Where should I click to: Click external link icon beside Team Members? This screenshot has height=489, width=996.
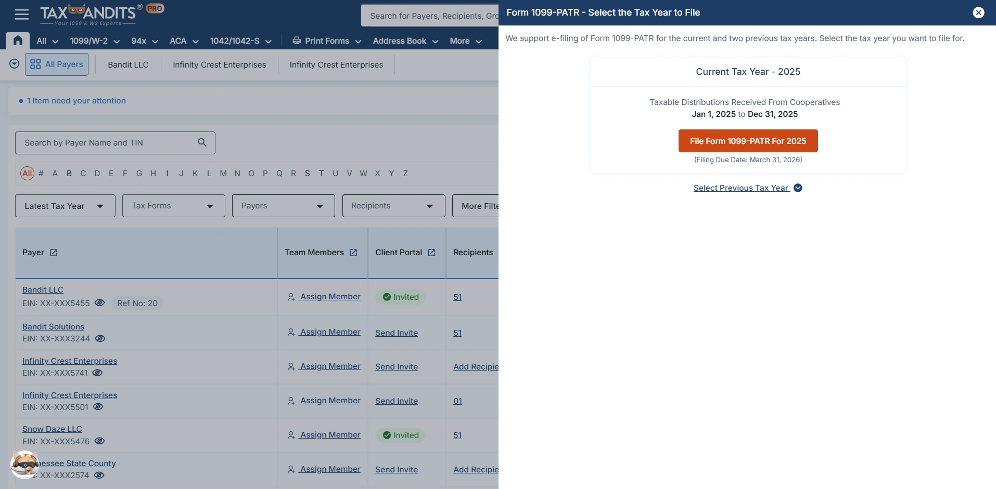(353, 253)
